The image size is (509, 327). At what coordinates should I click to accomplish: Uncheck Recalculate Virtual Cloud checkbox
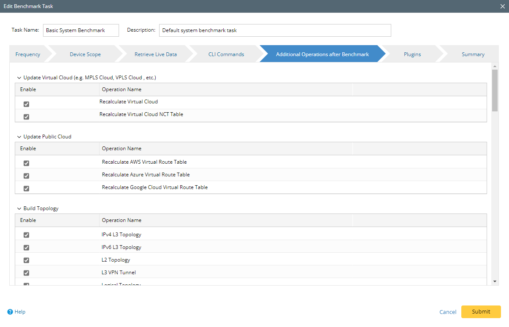point(26,104)
